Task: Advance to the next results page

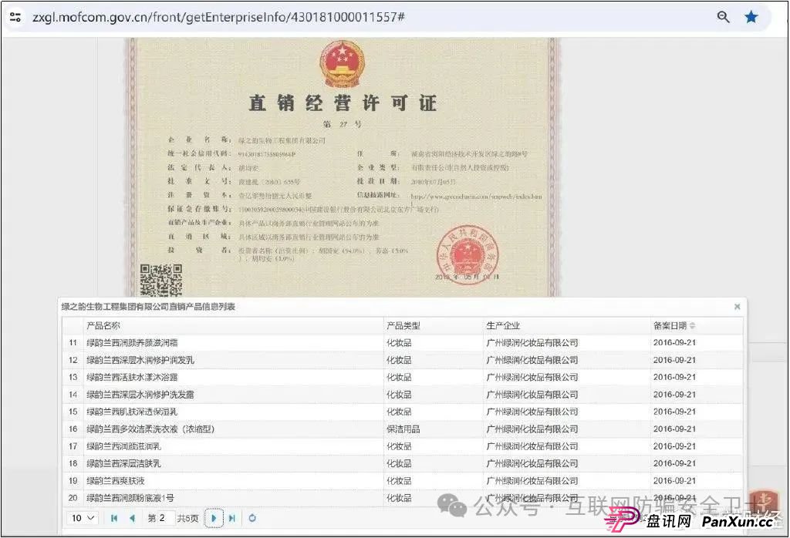Action: (214, 517)
